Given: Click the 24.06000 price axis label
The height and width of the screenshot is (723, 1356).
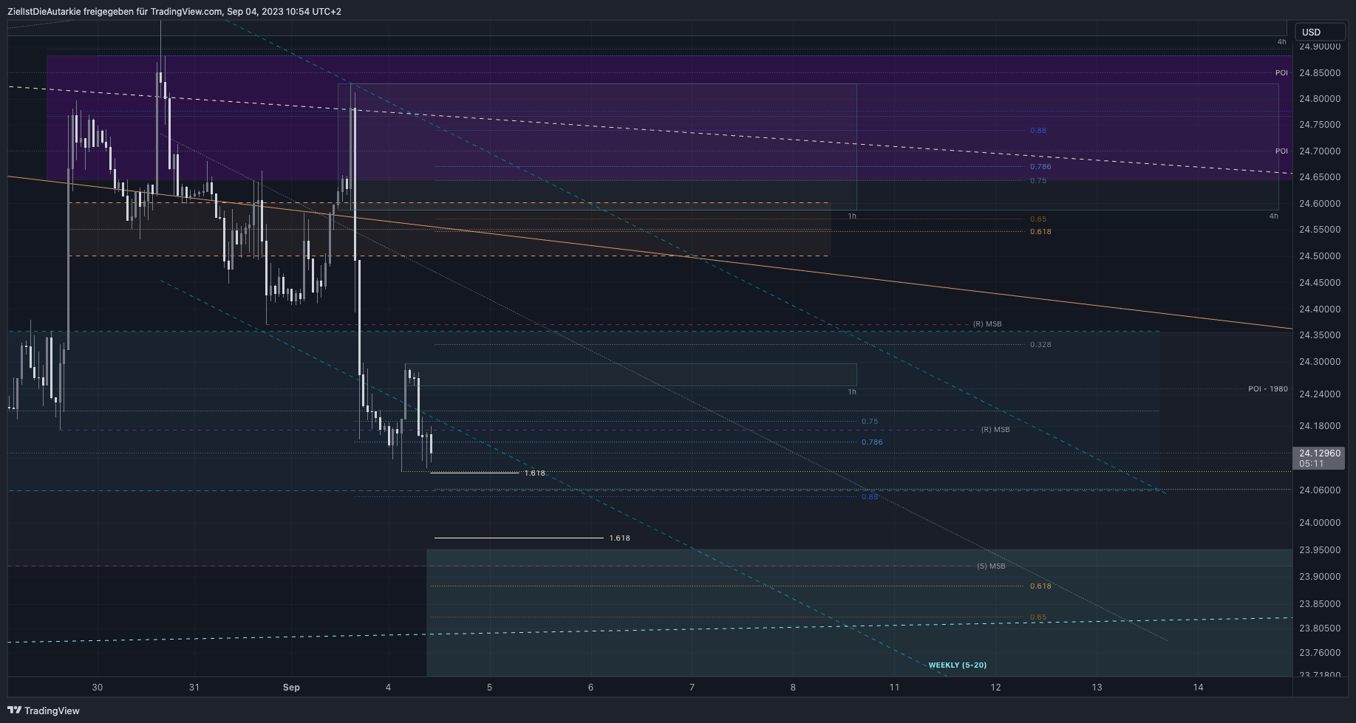Looking at the screenshot, I should click(1319, 490).
